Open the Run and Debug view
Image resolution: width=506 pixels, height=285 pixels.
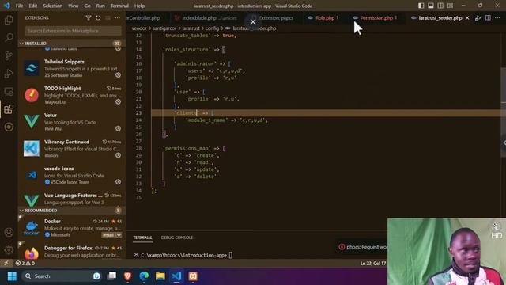tap(9, 74)
